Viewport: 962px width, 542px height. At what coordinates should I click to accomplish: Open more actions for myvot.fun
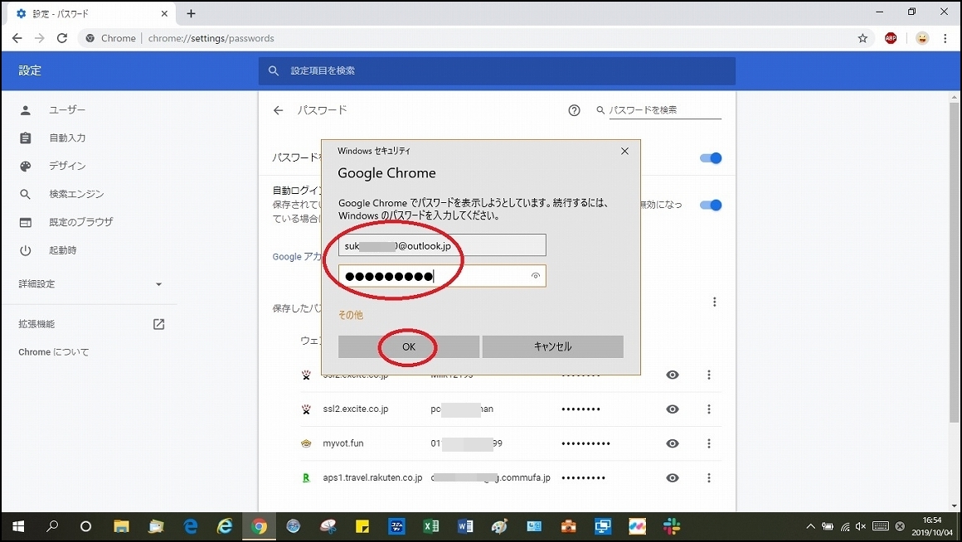pos(708,443)
